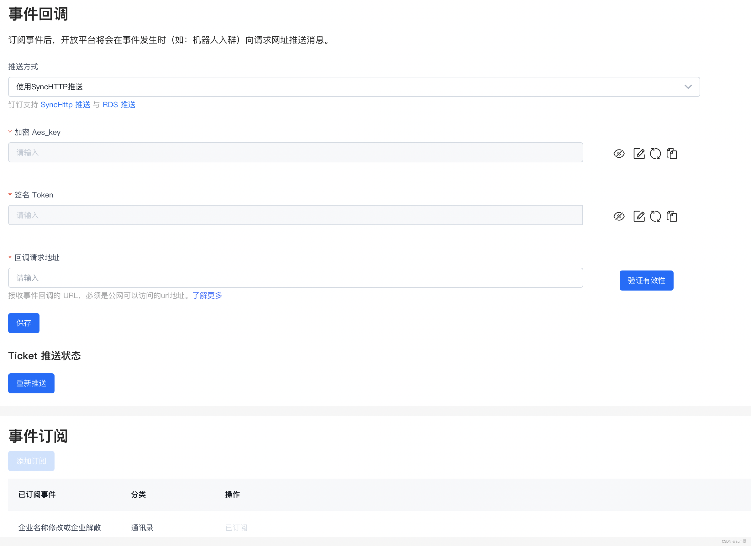The width and height of the screenshot is (751, 546).
Task: Focus the 回调请求地址 input field
Action: coord(295,278)
